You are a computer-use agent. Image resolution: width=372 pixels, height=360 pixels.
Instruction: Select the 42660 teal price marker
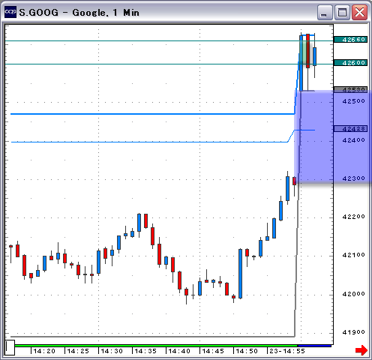[x=350, y=40]
